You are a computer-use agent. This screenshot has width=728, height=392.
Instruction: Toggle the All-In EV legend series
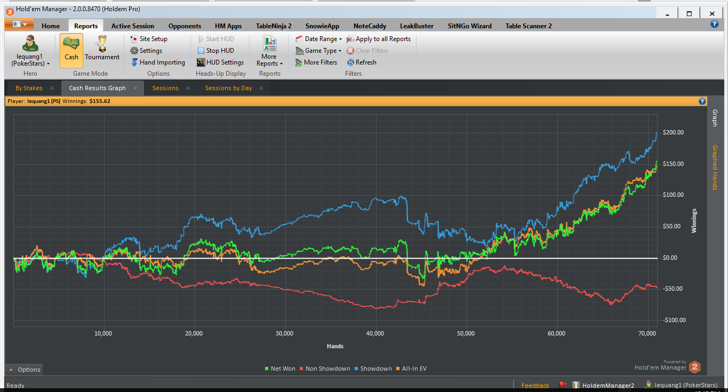click(x=411, y=369)
